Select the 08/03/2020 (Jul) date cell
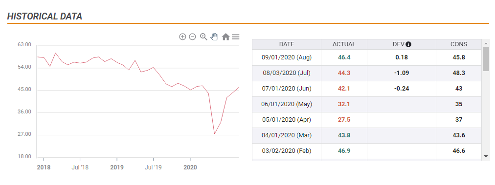The width and height of the screenshot is (495, 185). click(287, 73)
